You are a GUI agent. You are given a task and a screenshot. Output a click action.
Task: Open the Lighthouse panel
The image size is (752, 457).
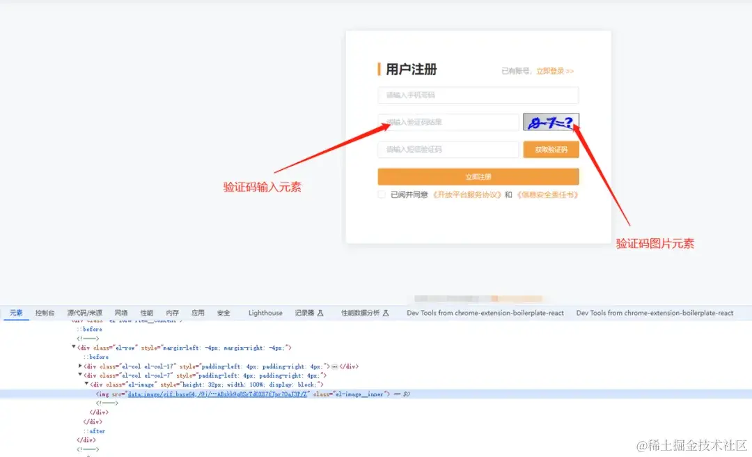click(265, 313)
